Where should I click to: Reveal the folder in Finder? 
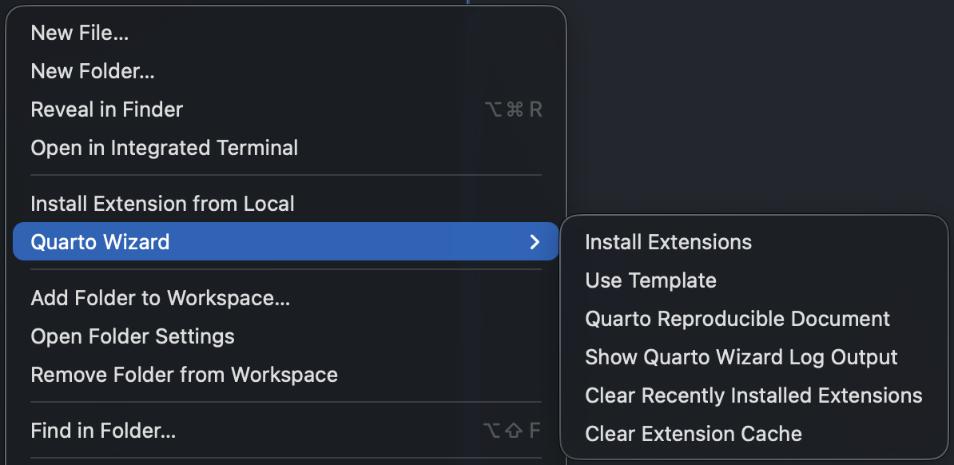pos(106,109)
